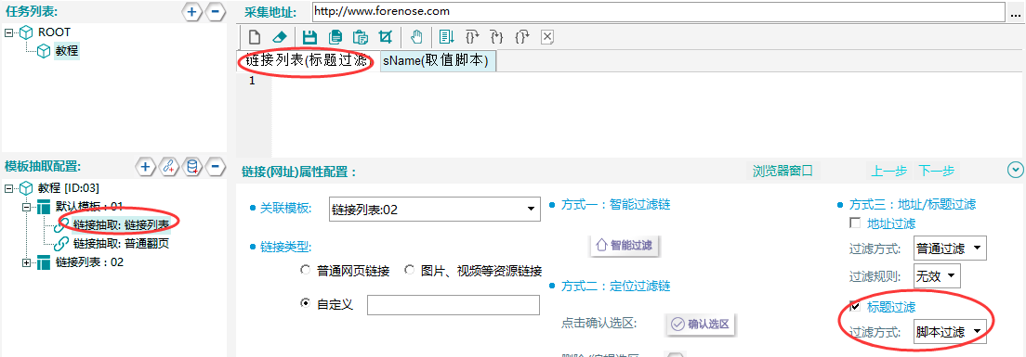Image resolution: width=1026 pixels, height=357 pixels.
Task: Click the middle braces with down arrow icon
Action: (x=496, y=37)
